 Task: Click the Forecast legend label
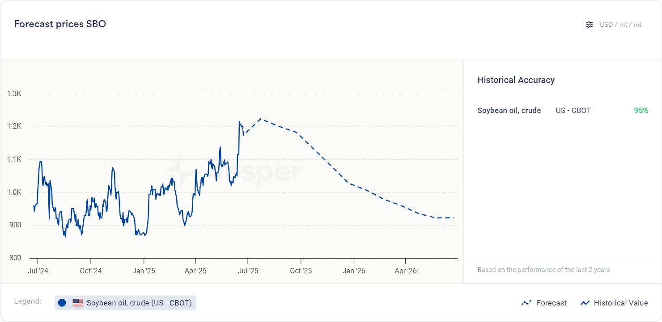point(552,303)
